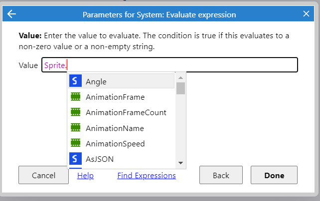320x201 pixels.
Task: Click the film icon next to AnimationName
Action: click(75, 128)
